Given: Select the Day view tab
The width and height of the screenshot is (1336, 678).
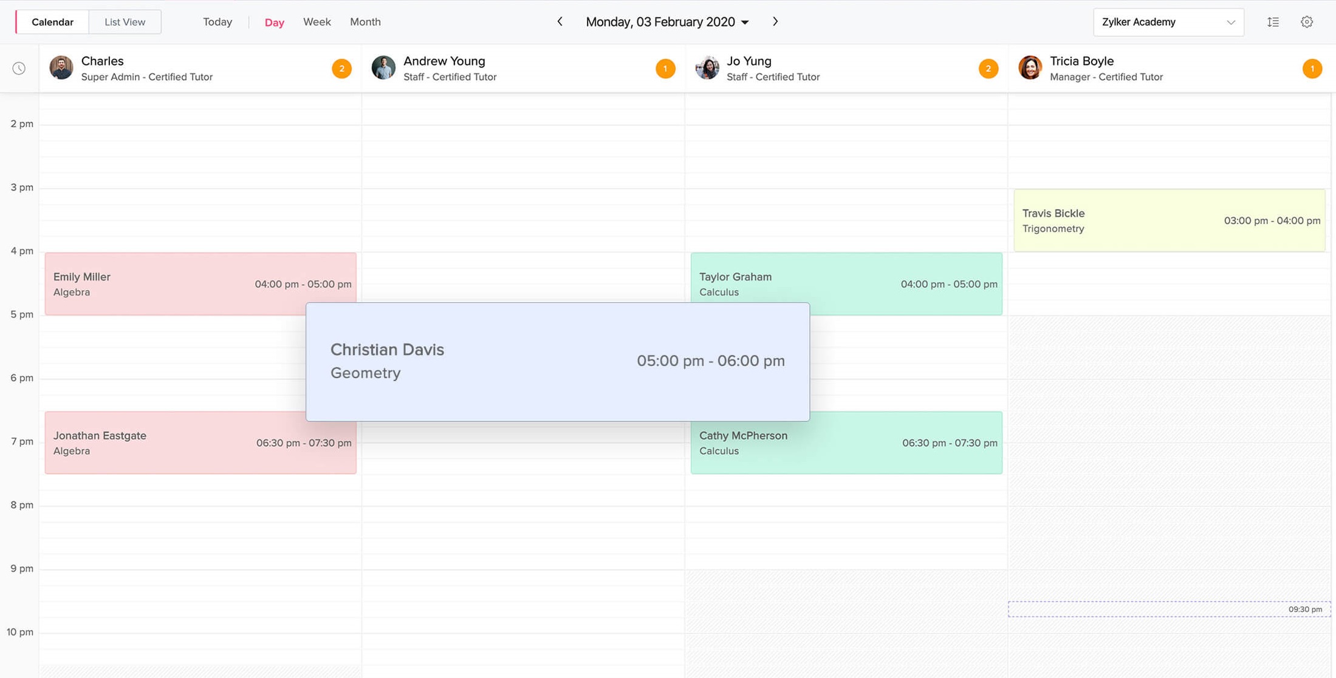Looking at the screenshot, I should point(274,22).
